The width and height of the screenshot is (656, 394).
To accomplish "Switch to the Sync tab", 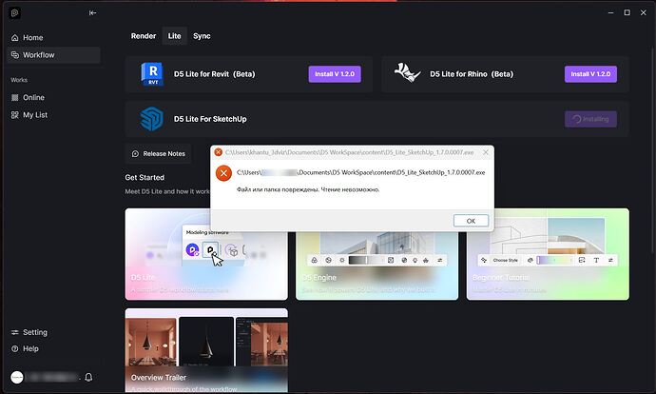I will 202,36.
